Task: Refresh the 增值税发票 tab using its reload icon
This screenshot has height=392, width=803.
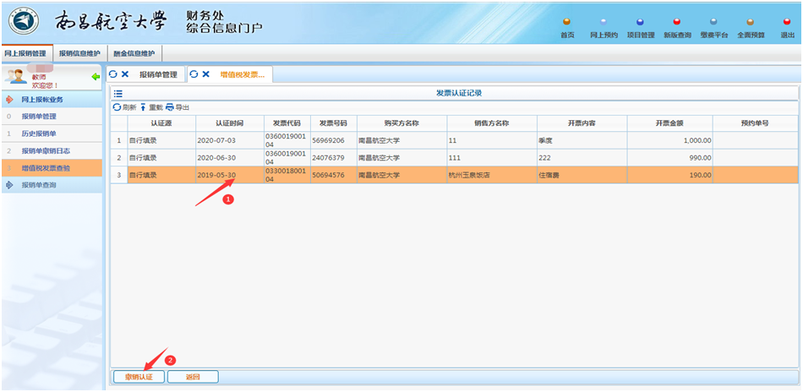Action: tap(194, 74)
